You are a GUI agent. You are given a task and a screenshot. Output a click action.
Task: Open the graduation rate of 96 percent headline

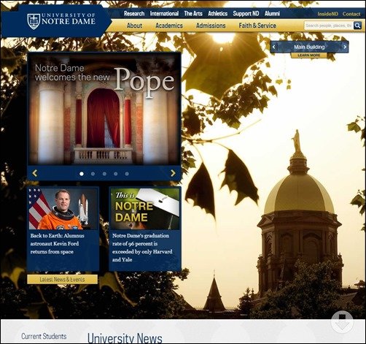(x=142, y=248)
